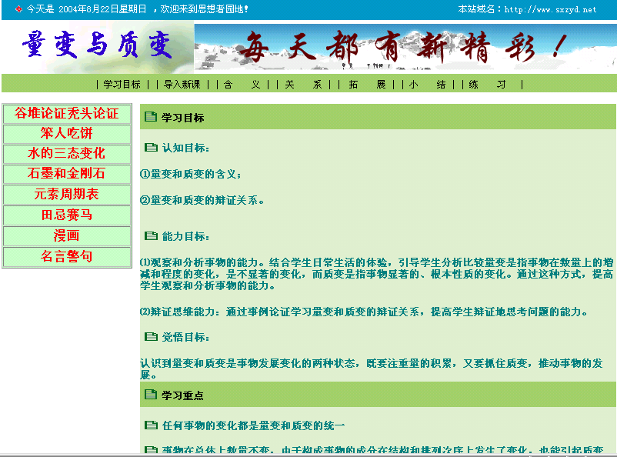
Task: Click the book icon next to 能力目标
Action: tap(151, 235)
